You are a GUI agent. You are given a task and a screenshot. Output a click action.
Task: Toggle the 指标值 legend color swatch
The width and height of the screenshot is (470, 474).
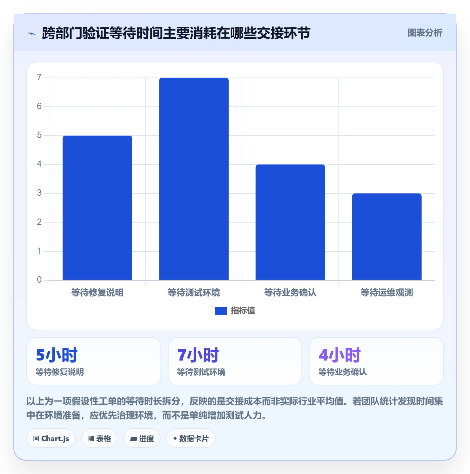(x=221, y=311)
